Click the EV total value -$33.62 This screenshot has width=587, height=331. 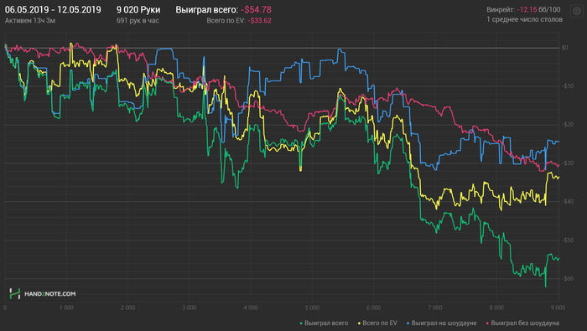click(259, 21)
